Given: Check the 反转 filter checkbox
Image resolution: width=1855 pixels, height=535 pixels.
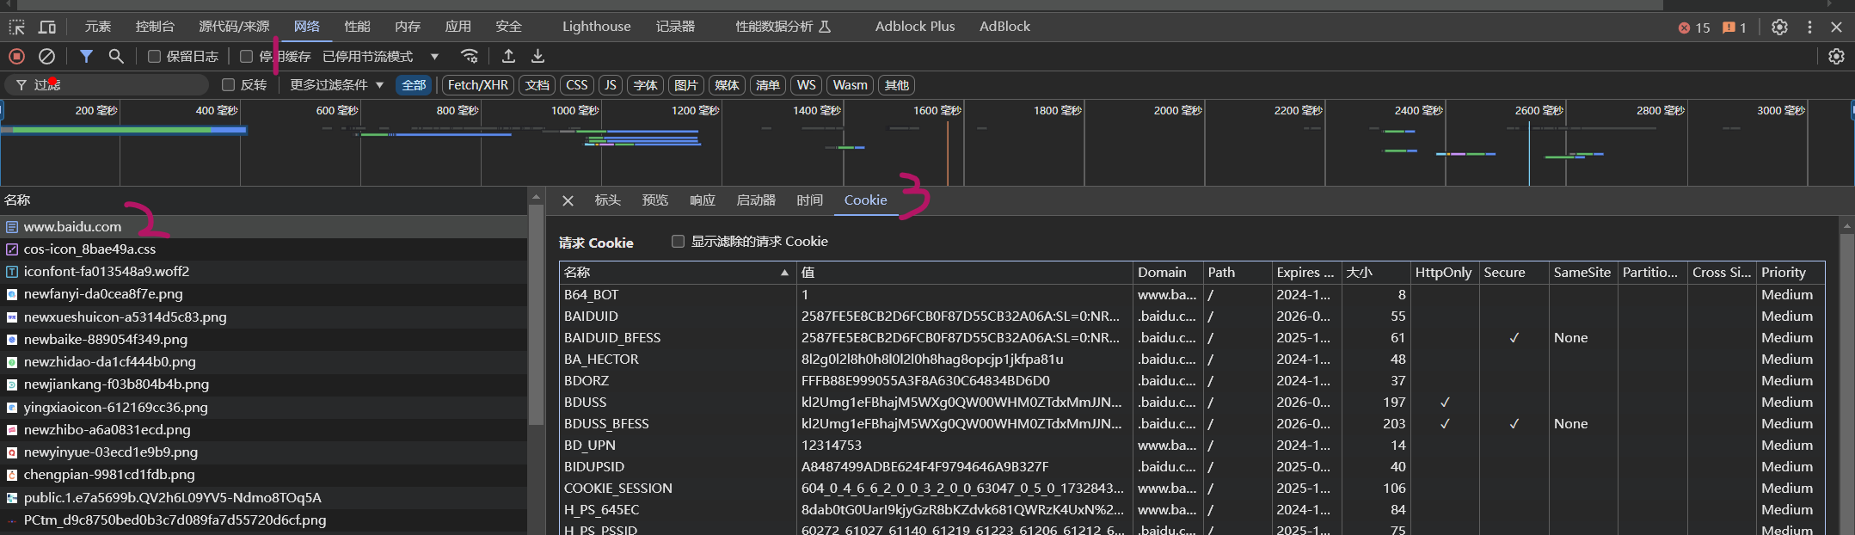Looking at the screenshot, I should pos(229,85).
